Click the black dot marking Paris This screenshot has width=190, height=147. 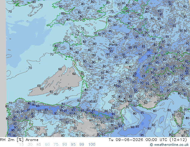coord(113,42)
